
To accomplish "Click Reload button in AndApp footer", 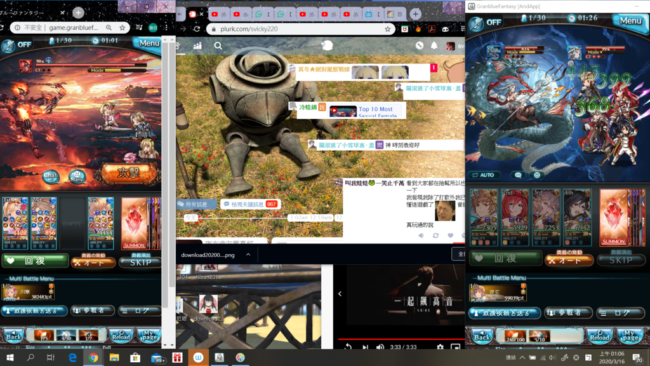I will click(x=599, y=337).
